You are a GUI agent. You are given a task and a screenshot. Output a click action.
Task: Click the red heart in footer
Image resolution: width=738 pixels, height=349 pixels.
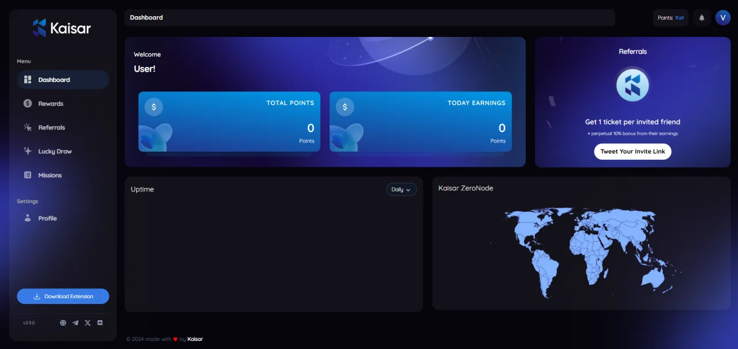175,339
